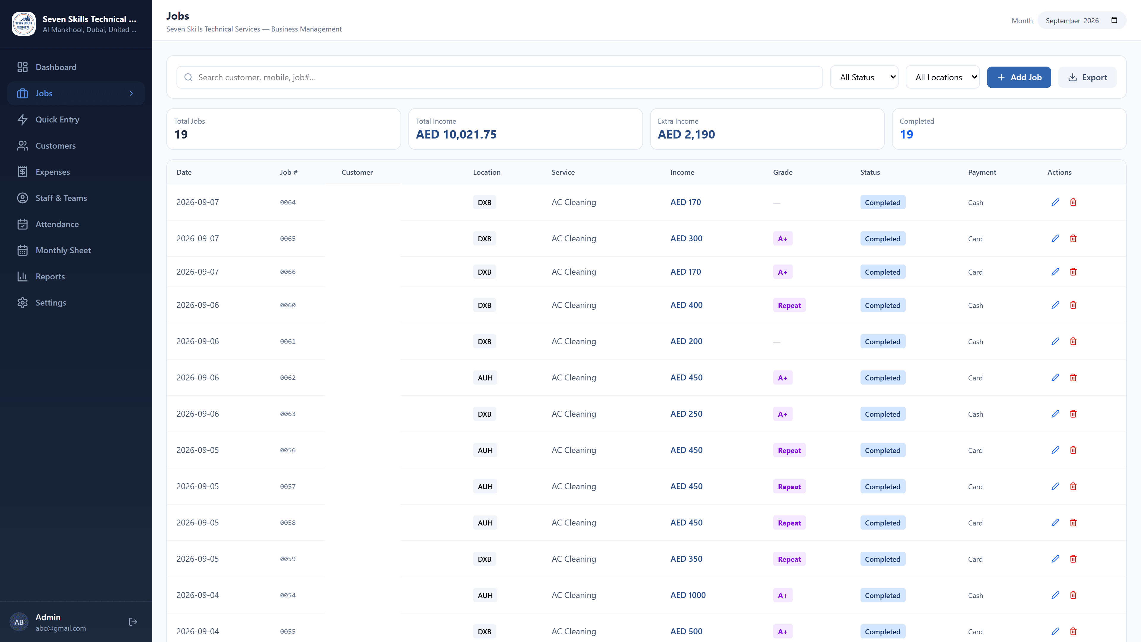
Task: Delete job 0066
Action: click(x=1073, y=272)
